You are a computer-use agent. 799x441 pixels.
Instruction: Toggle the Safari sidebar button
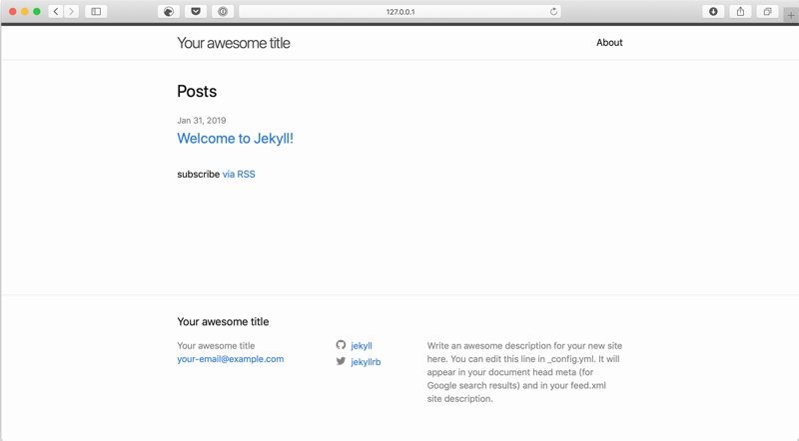pos(96,11)
